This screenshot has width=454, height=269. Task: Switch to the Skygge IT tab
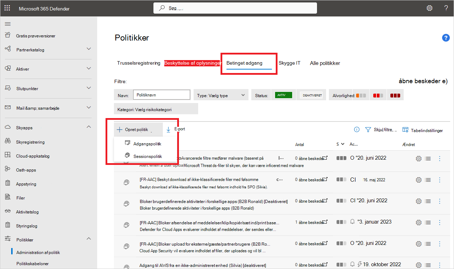click(x=289, y=63)
